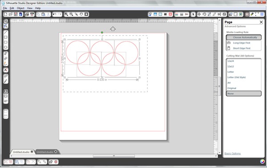This screenshot has width=267, height=168.
Task: Open the Object menu
Action: tap(20, 8)
